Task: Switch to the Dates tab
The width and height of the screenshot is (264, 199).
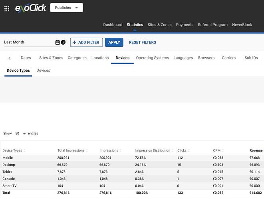Action: click(26, 58)
